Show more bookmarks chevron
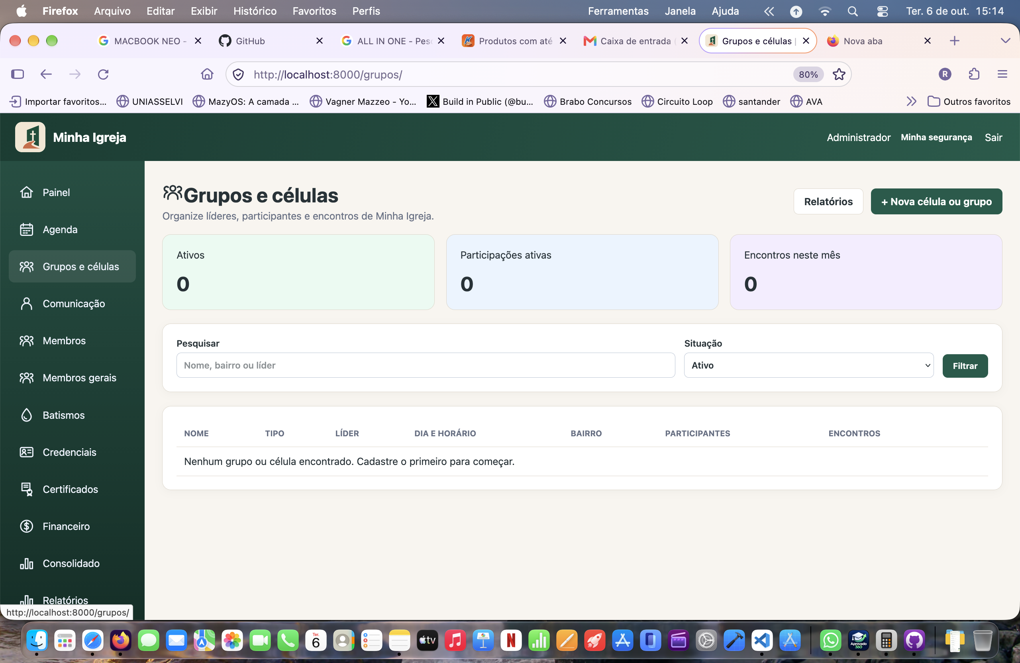This screenshot has width=1020, height=663. pos(911,102)
